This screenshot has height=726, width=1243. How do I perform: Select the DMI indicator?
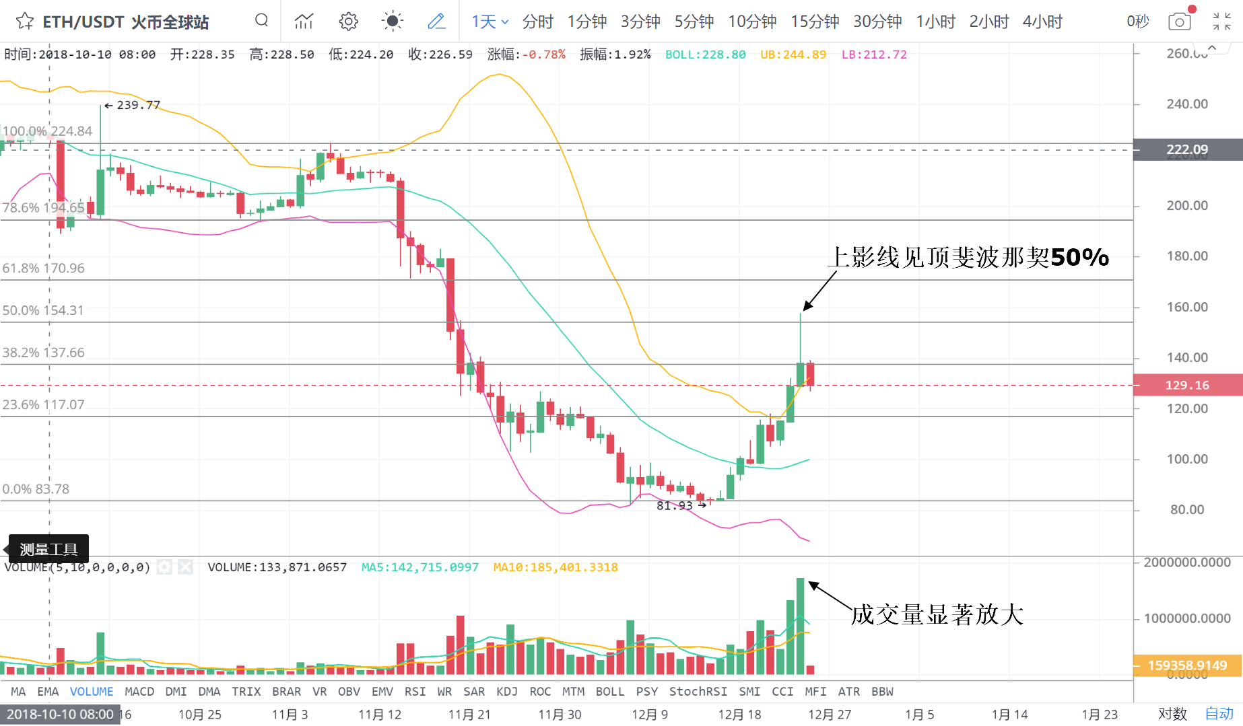176,691
